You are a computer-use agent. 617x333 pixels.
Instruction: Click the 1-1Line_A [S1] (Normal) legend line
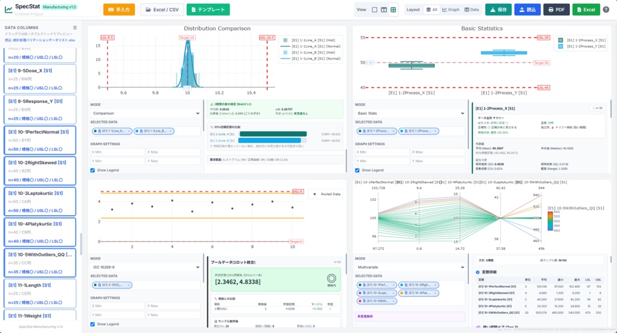tap(285, 46)
